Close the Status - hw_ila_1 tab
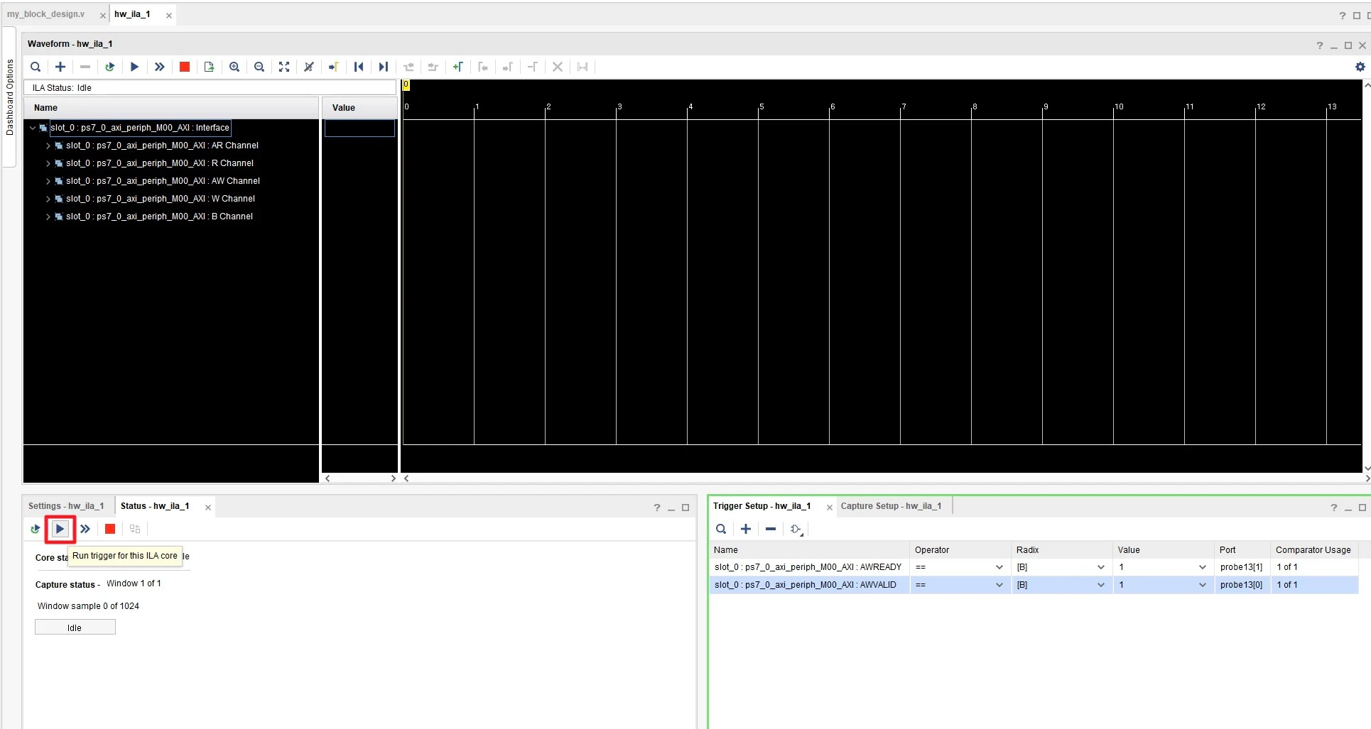 tap(207, 508)
